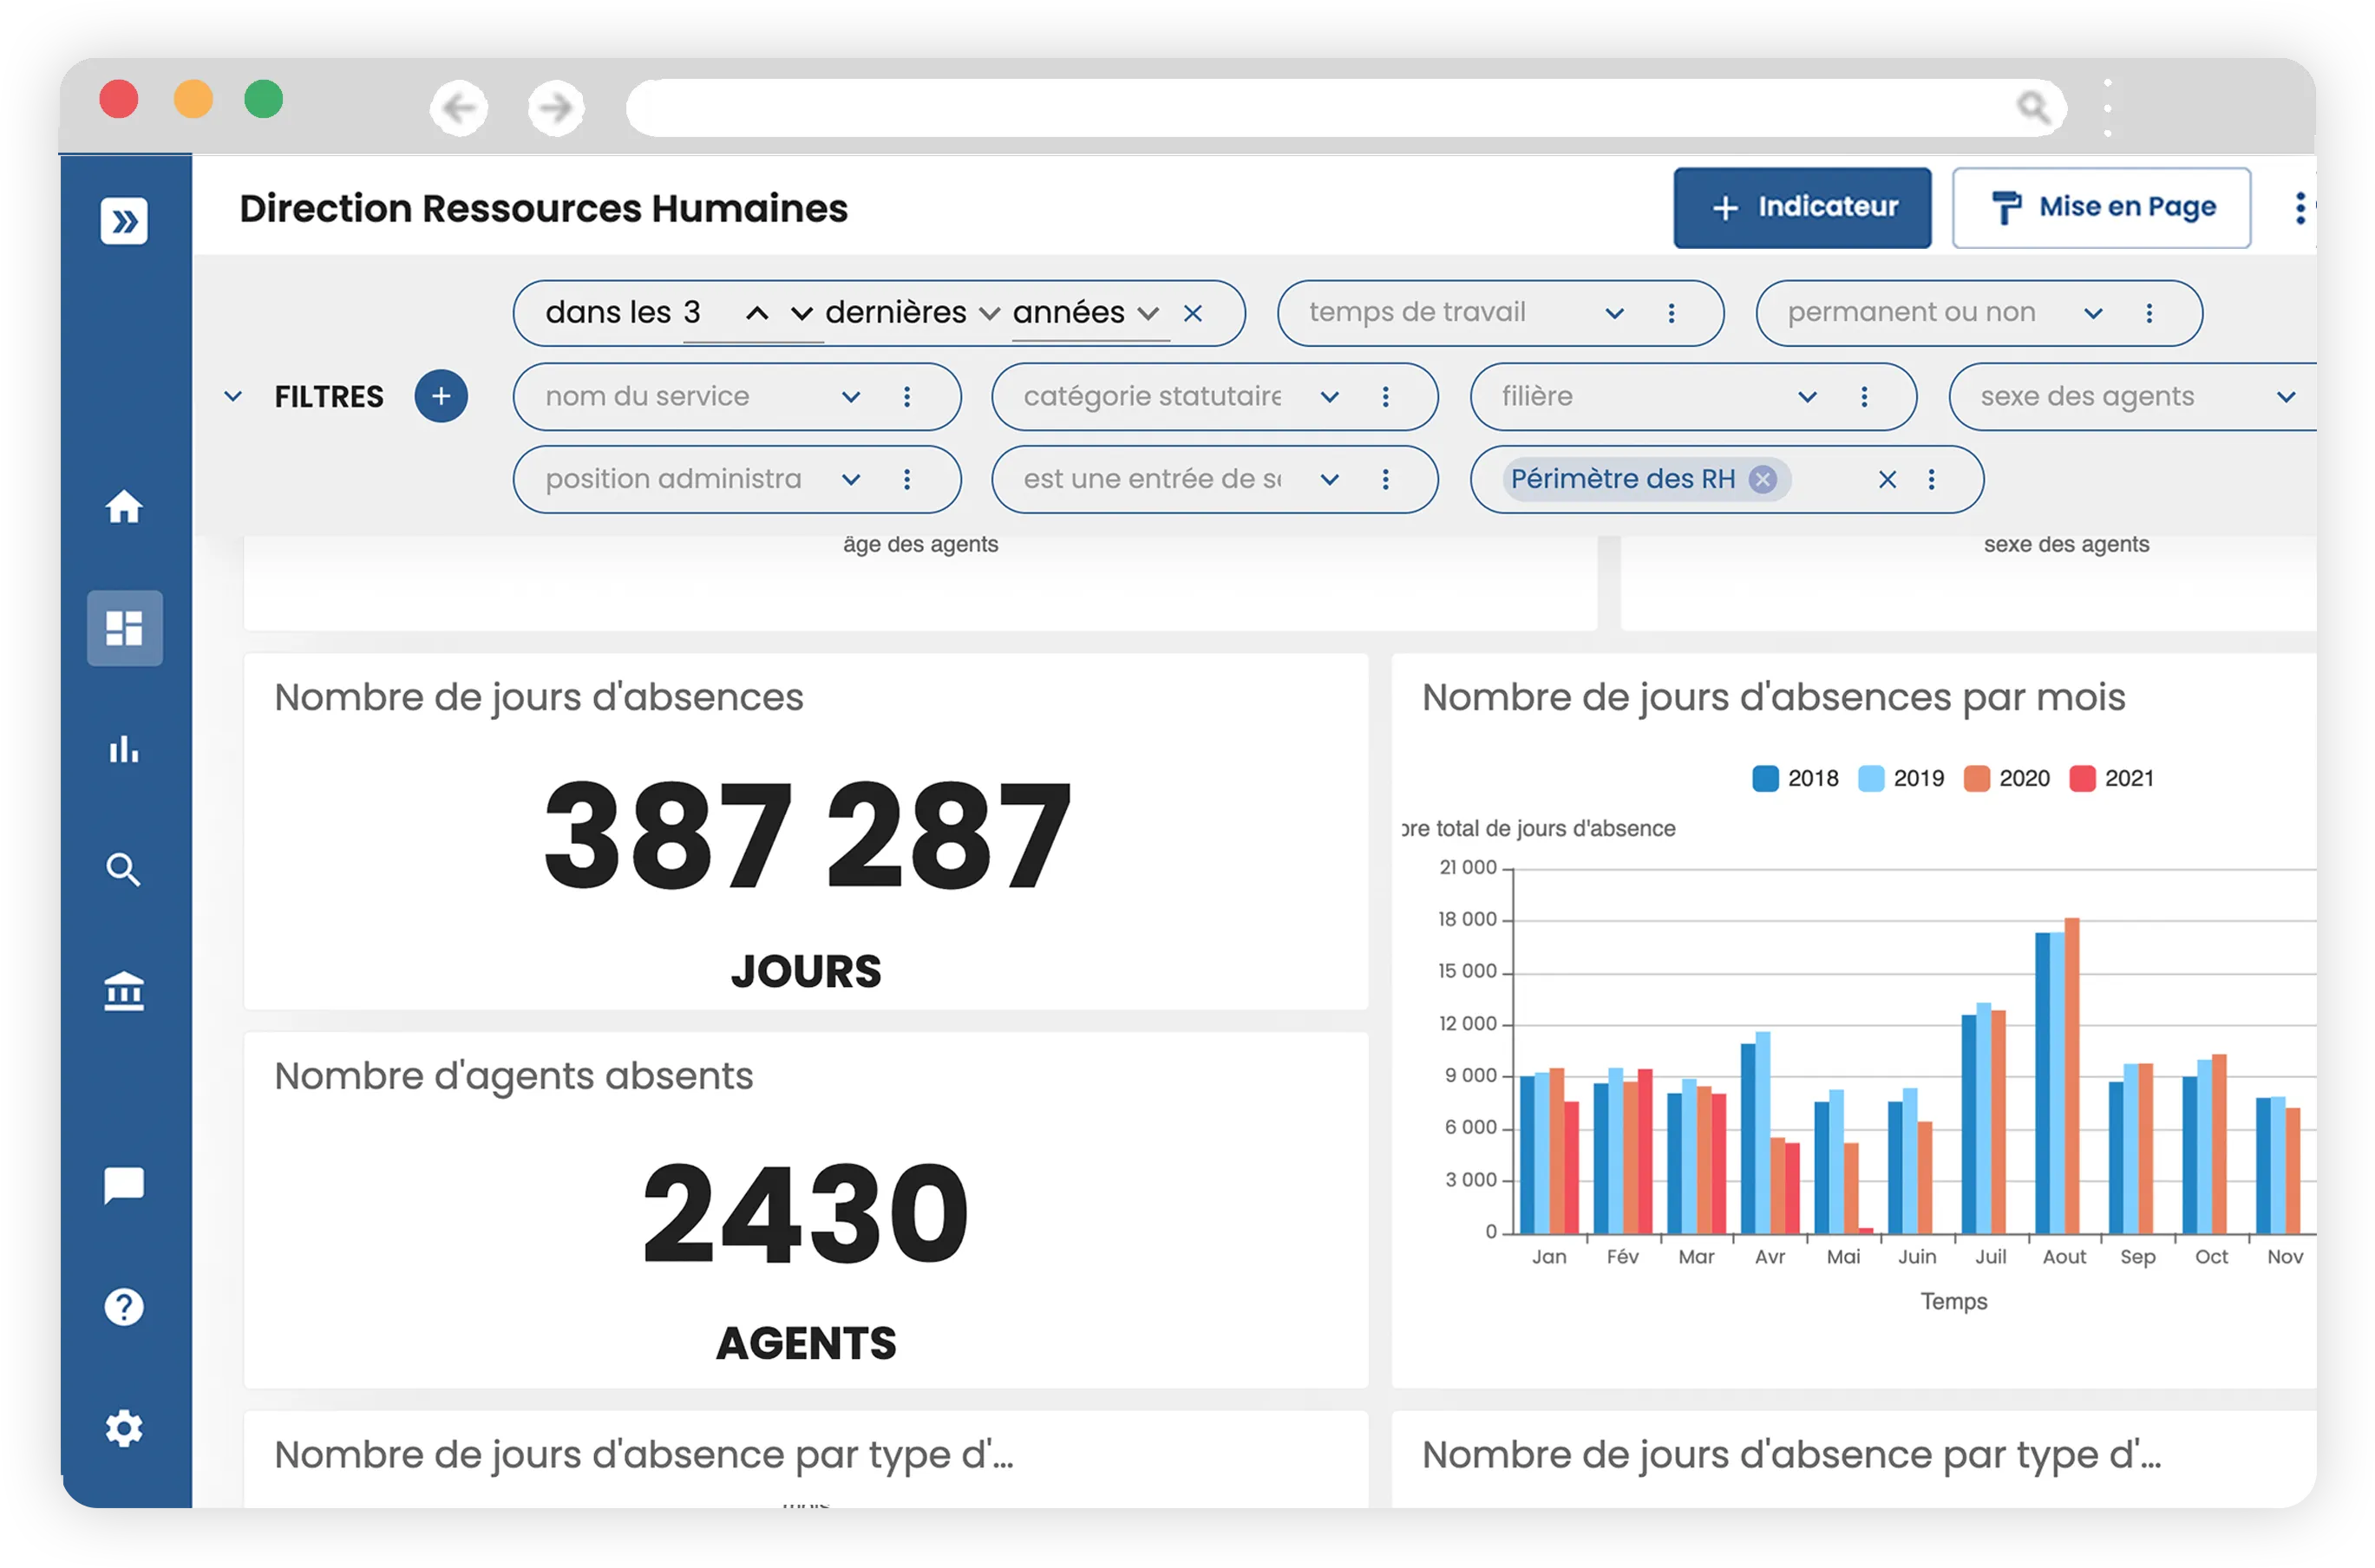This screenshot has width=2375, height=1568.
Task: Open the institution building icon in sidebar
Action: pyautogui.click(x=124, y=991)
